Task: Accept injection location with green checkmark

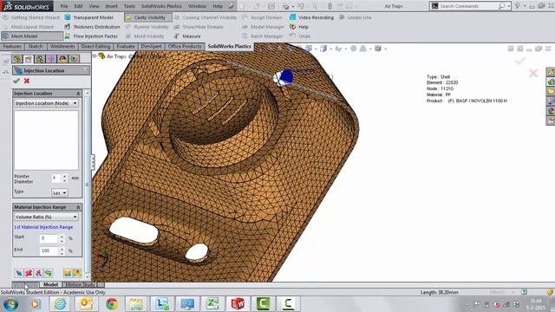Action: click(x=16, y=81)
